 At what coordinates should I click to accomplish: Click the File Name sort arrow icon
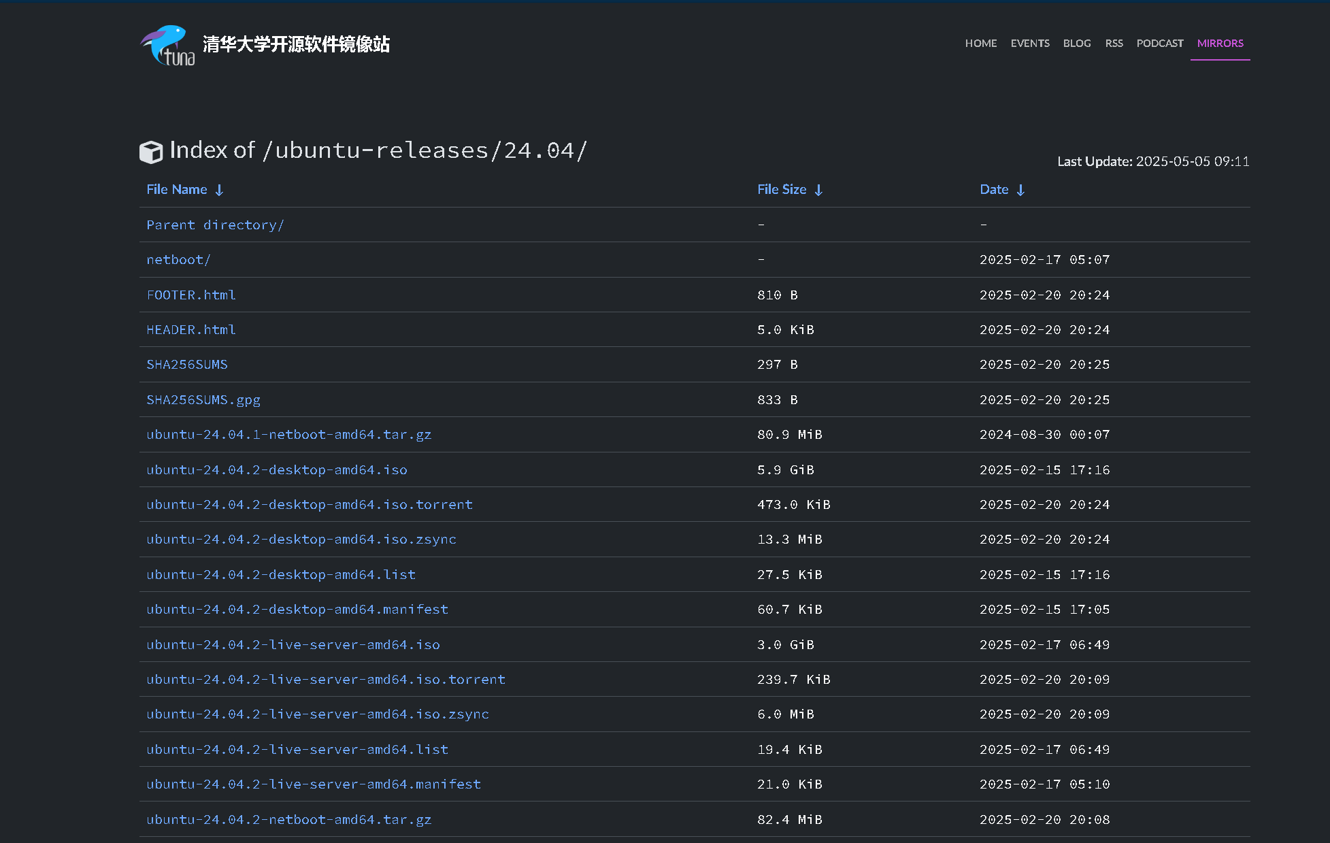pyautogui.click(x=219, y=191)
